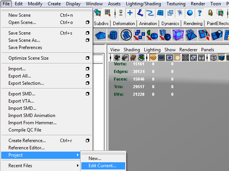Click the camera attributes panel icon
This screenshot has width=229, height=171.
(x=125, y=58)
